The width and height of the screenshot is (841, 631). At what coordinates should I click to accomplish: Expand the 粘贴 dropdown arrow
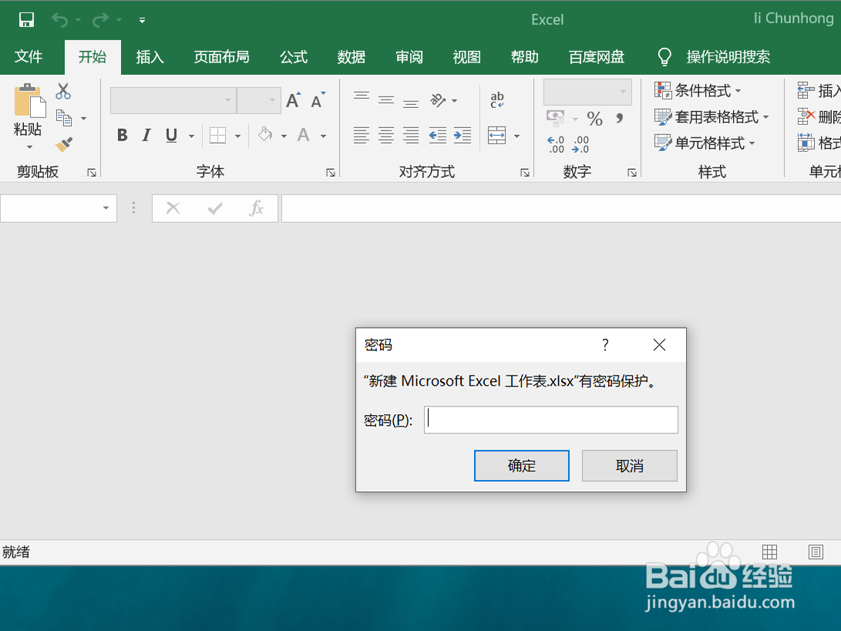(x=29, y=147)
